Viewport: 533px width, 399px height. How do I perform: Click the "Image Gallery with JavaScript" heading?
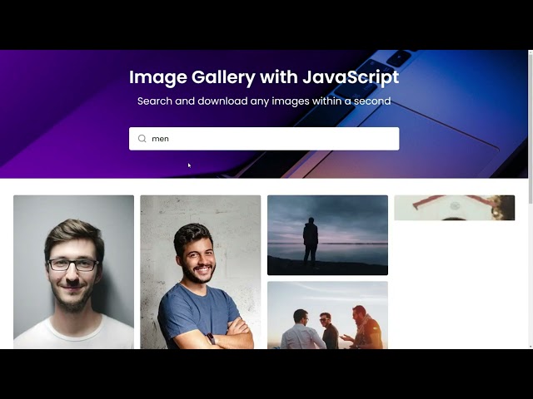click(264, 77)
